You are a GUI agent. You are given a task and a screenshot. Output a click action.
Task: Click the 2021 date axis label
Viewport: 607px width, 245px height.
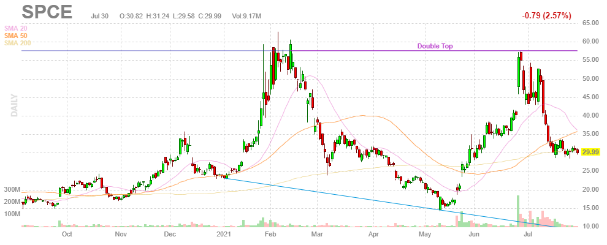[224, 234]
